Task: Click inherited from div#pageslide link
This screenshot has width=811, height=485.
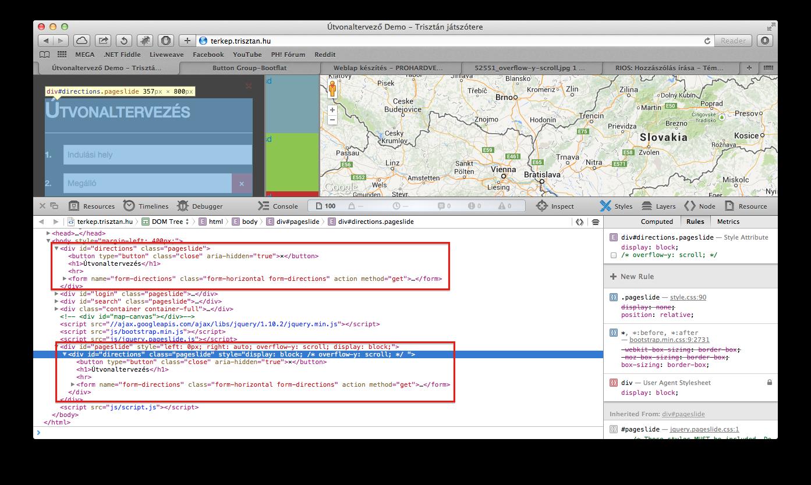Action: 683,414
